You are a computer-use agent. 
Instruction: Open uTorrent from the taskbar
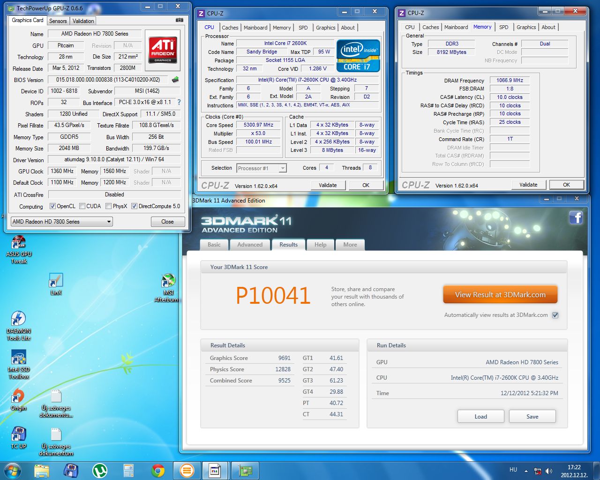pos(99,470)
